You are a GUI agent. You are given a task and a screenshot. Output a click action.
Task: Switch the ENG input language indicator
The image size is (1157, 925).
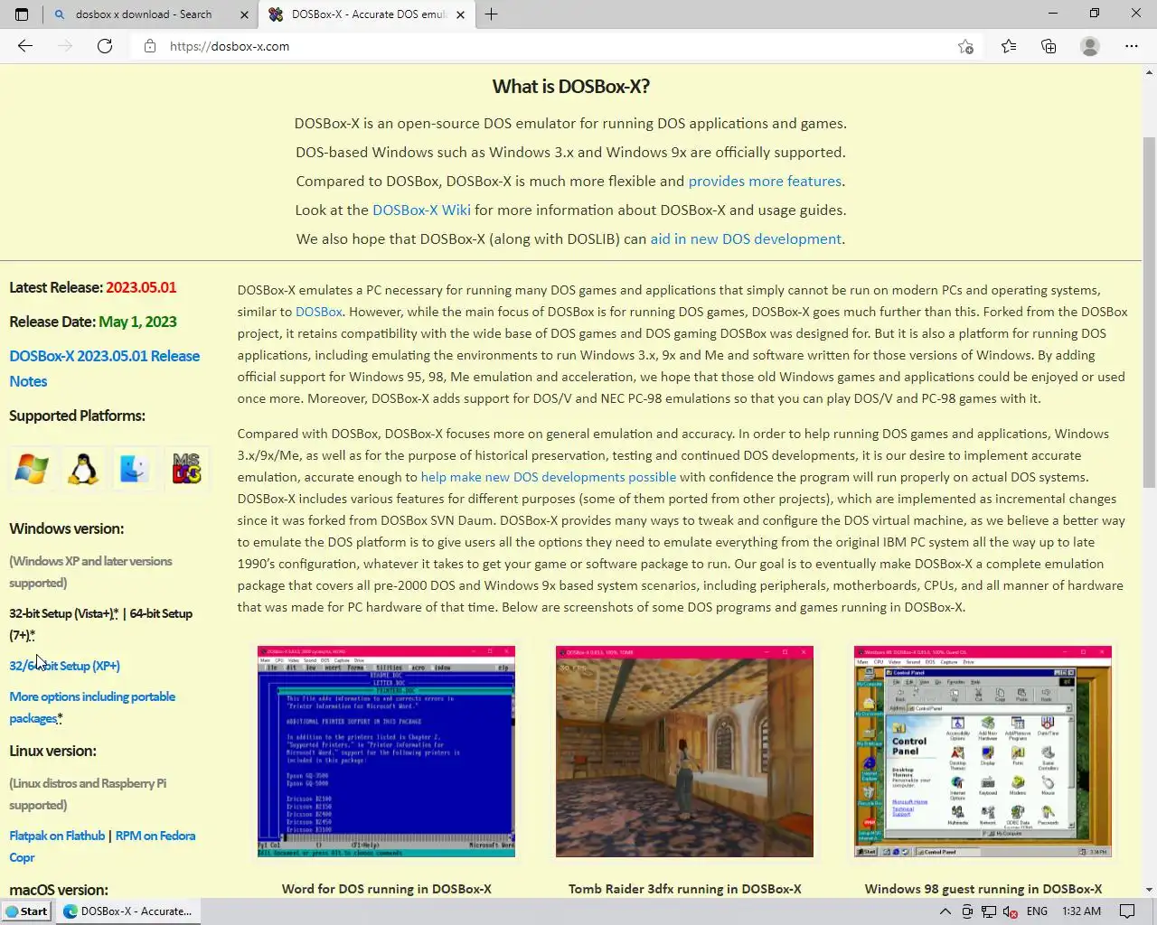[x=1037, y=911]
